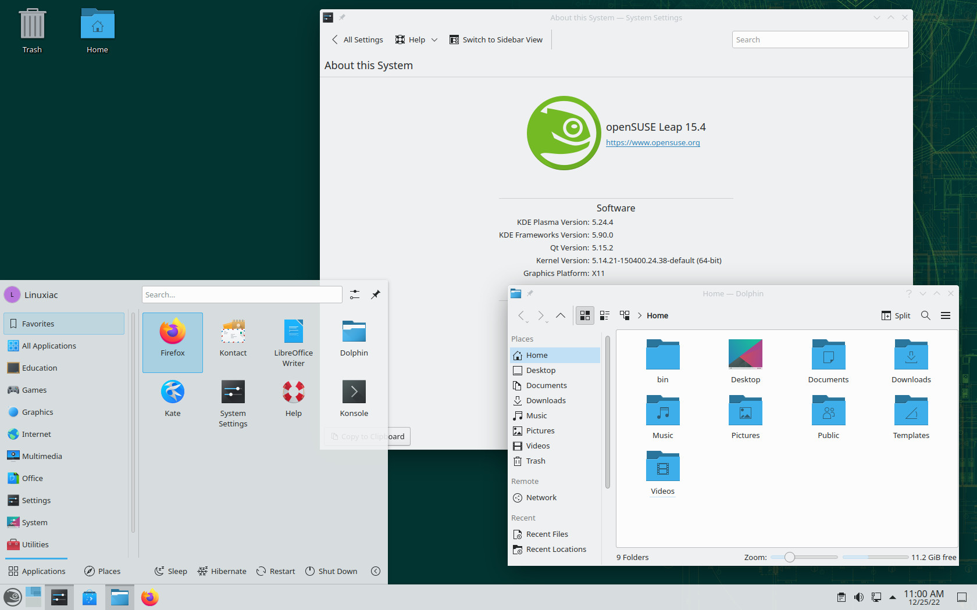Select Home in Dolphin Places panel

pos(555,355)
